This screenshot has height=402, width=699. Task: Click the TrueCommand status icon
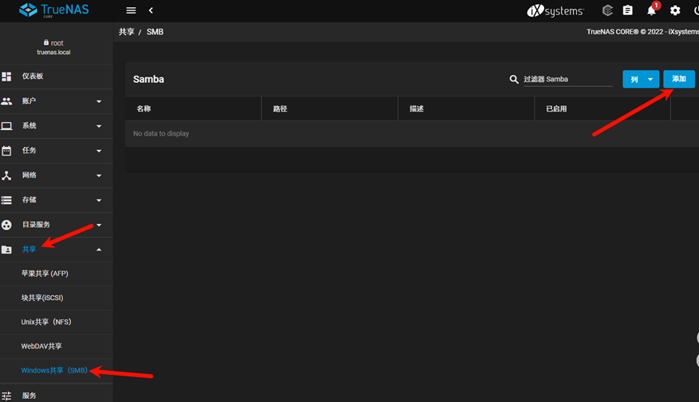[607, 10]
